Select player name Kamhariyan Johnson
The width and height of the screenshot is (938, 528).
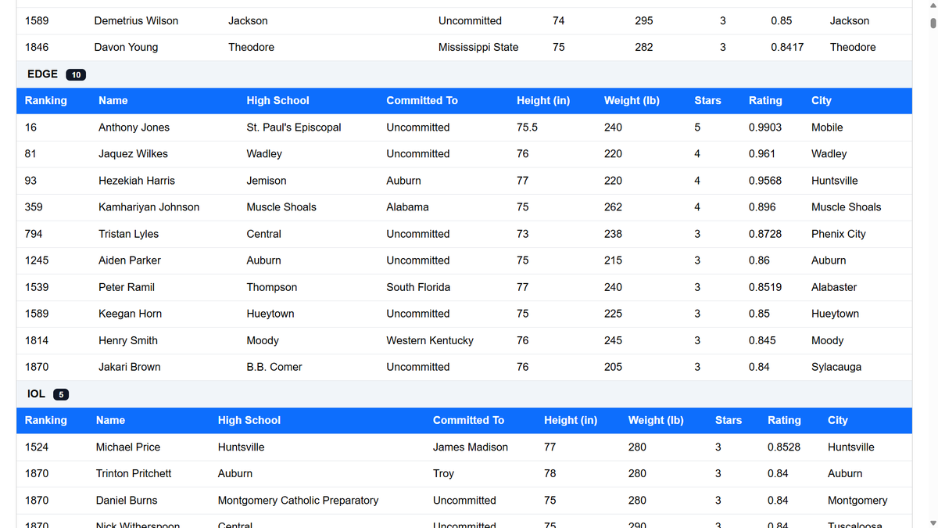[149, 207]
